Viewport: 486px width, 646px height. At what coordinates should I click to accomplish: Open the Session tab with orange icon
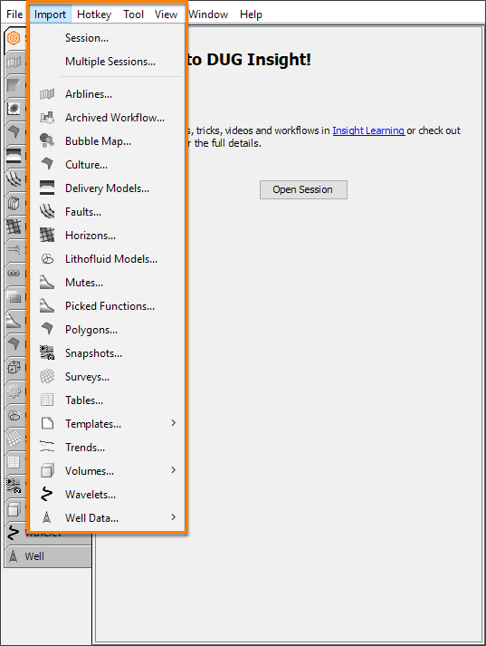(x=14, y=38)
